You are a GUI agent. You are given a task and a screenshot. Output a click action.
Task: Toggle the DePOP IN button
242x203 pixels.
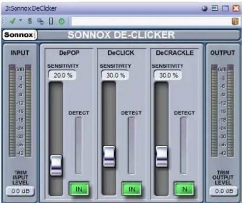click(x=79, y=189)
